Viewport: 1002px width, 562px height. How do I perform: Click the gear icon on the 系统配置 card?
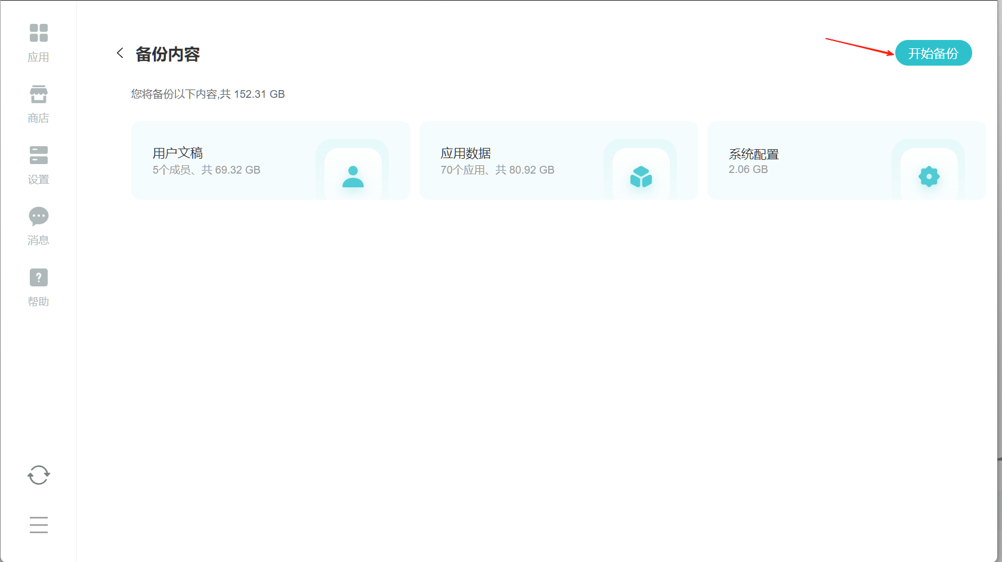pyautogui.click(x=929, y=177)
